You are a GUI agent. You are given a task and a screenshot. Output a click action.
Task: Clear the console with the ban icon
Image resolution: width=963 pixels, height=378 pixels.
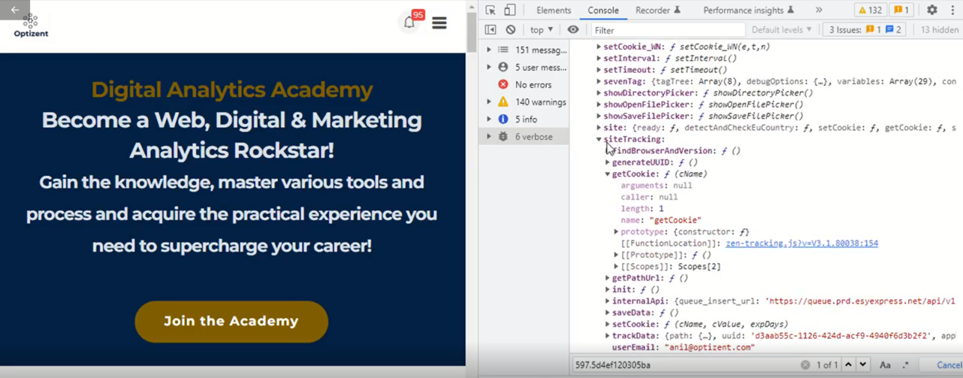tap(510, 29)
